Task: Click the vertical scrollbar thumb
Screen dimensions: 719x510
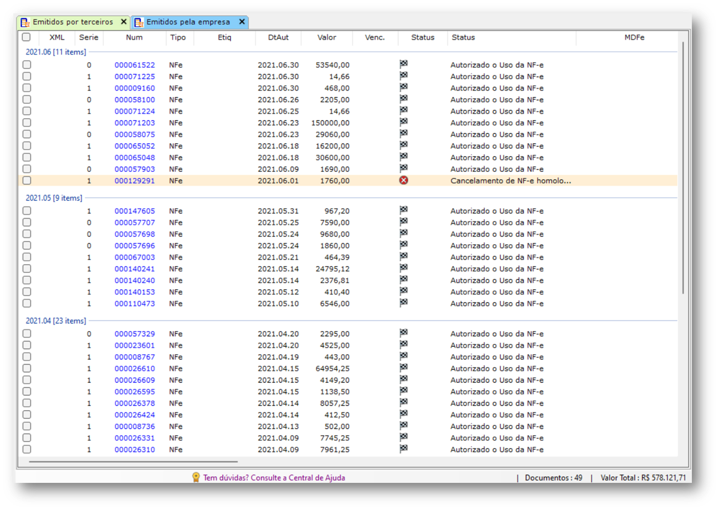Action: click(x=683, y=167)
